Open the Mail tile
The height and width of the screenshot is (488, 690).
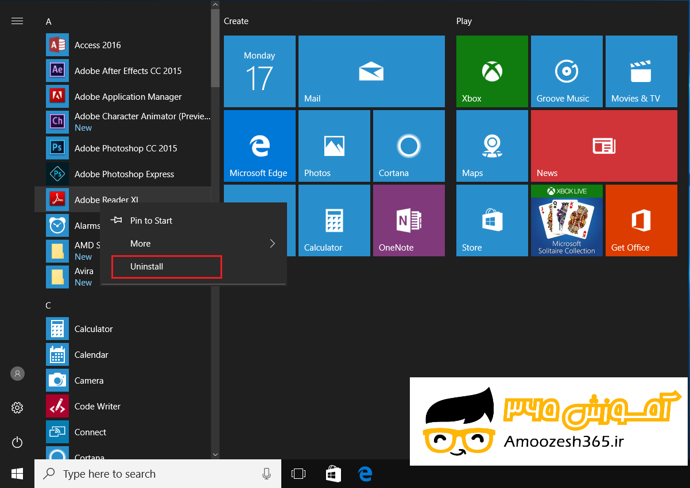[x=371, y=71]
